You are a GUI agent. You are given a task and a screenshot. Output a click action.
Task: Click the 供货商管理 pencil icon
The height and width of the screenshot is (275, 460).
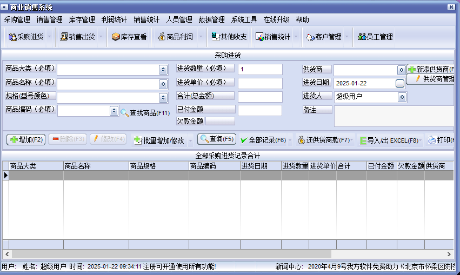pos(418,78)
